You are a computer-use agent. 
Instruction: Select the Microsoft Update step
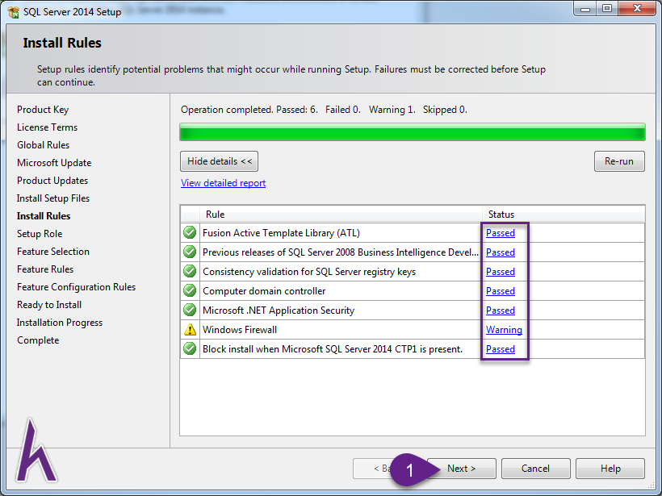(x=54, y=163)
